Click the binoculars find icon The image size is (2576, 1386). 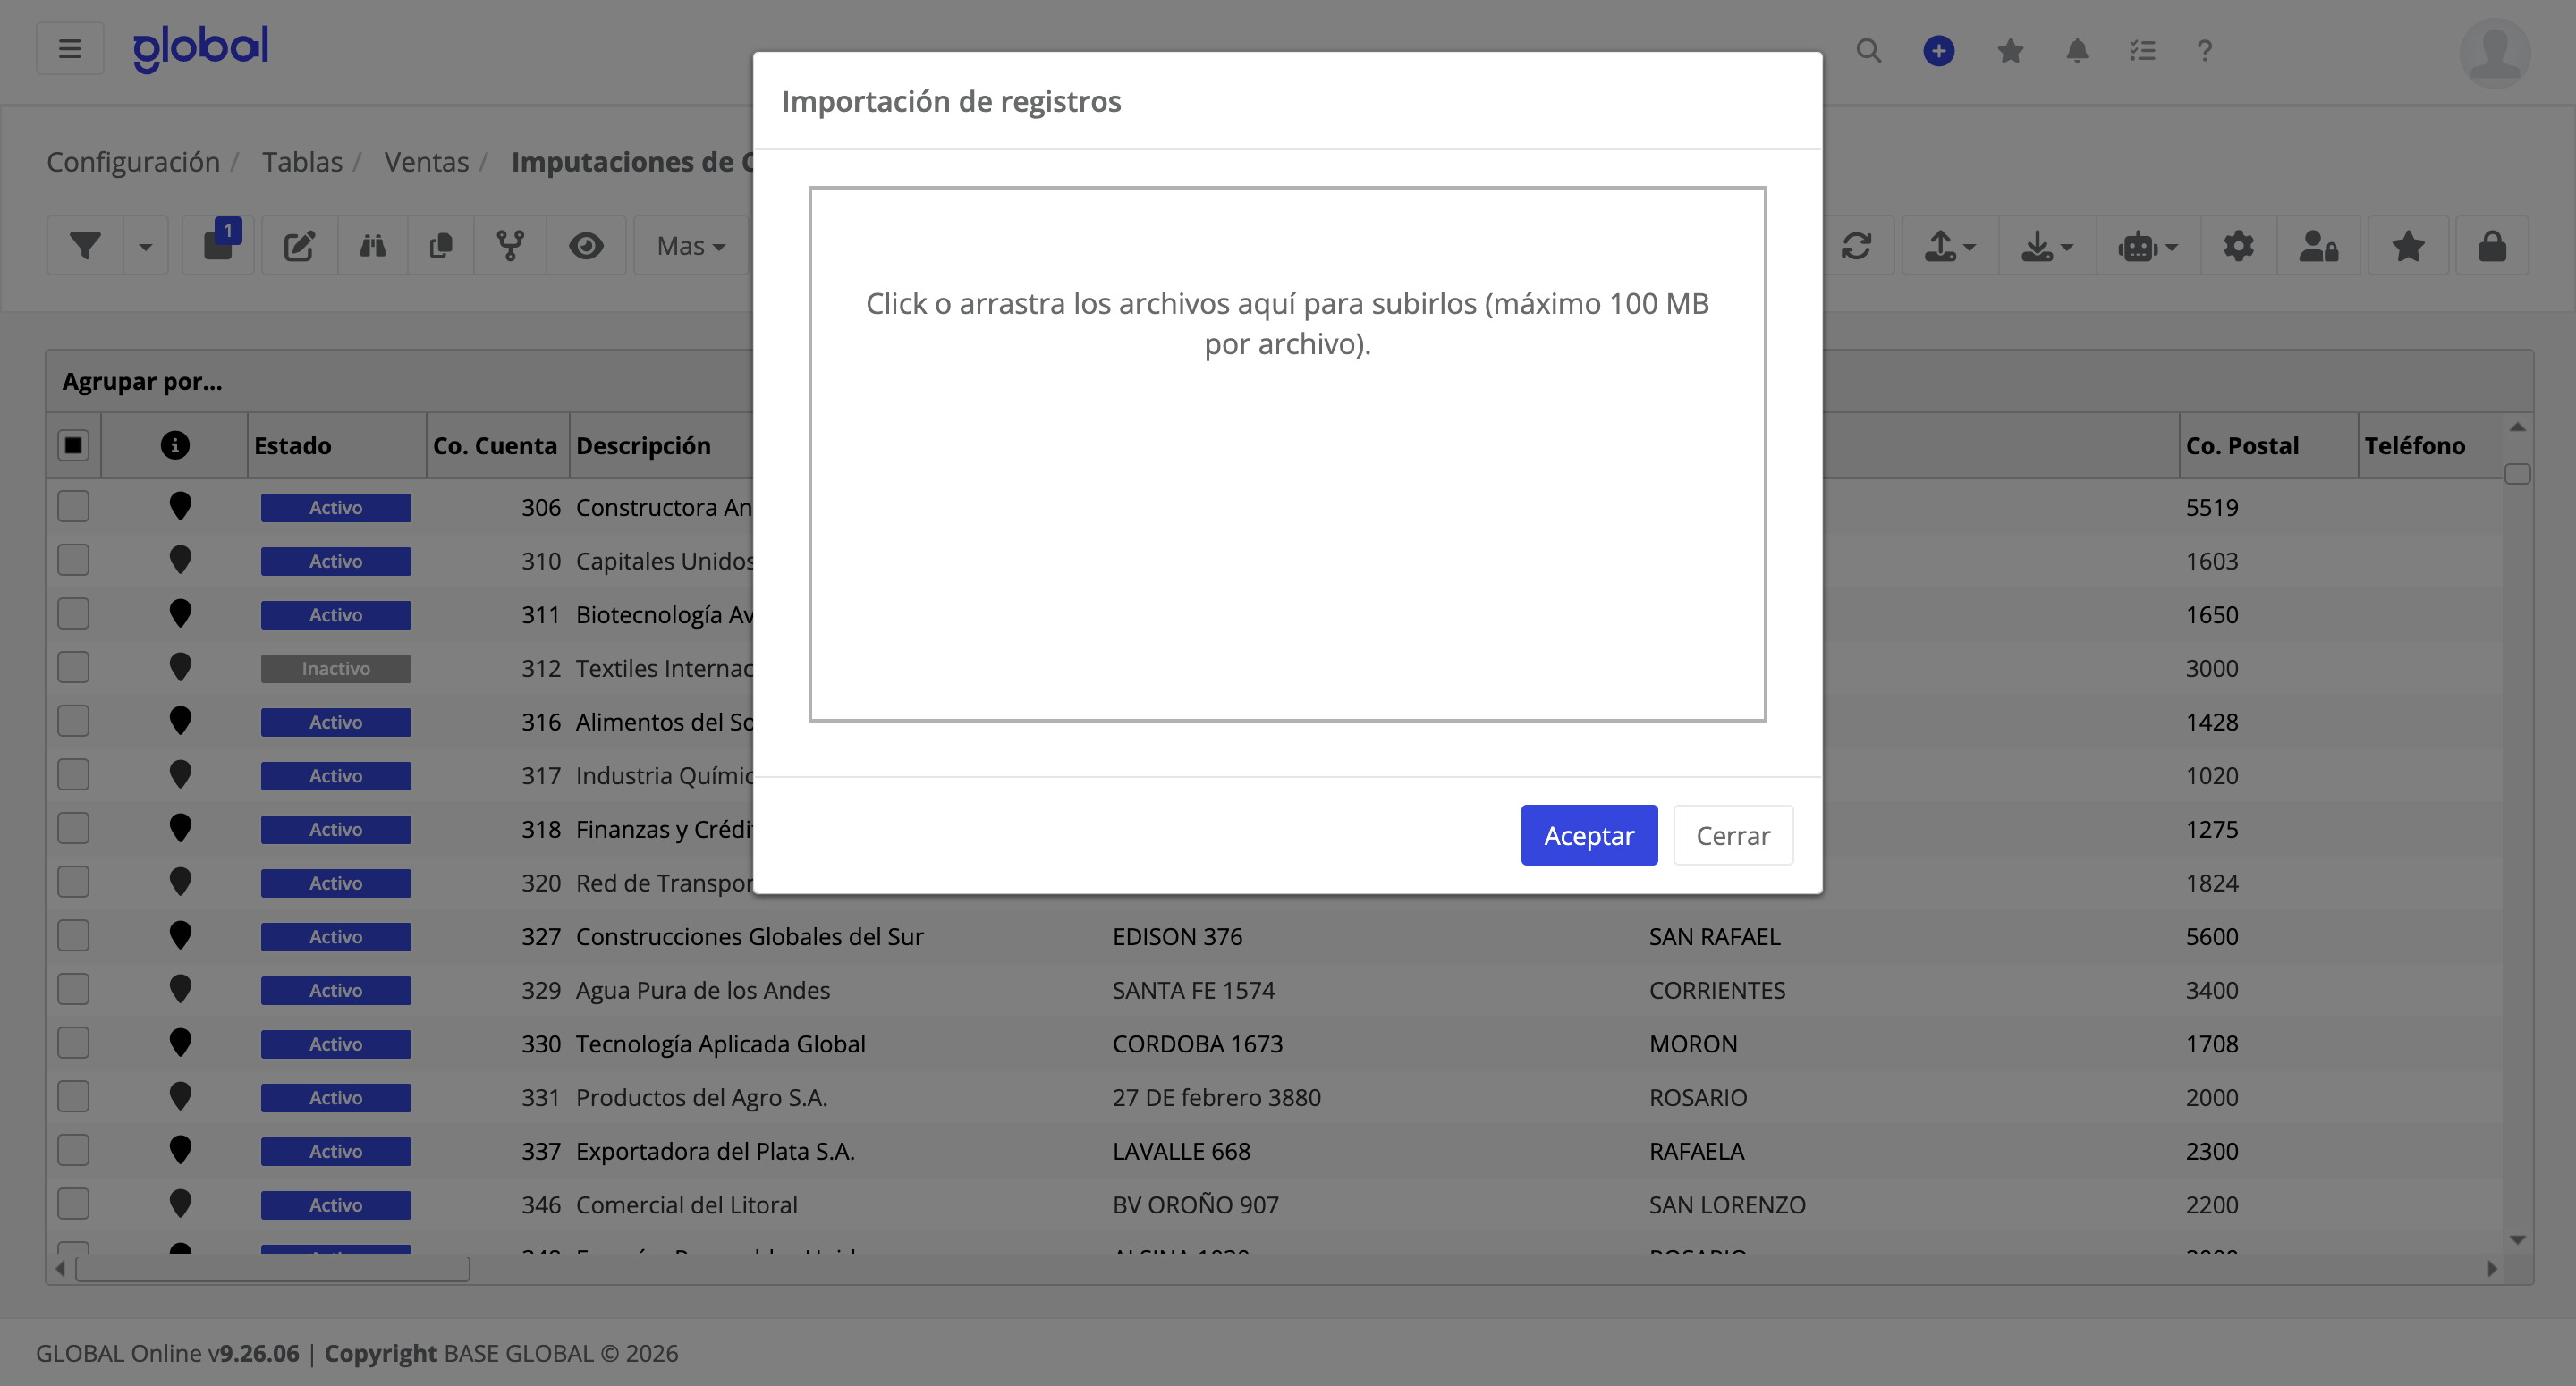(x=373, y=245)
